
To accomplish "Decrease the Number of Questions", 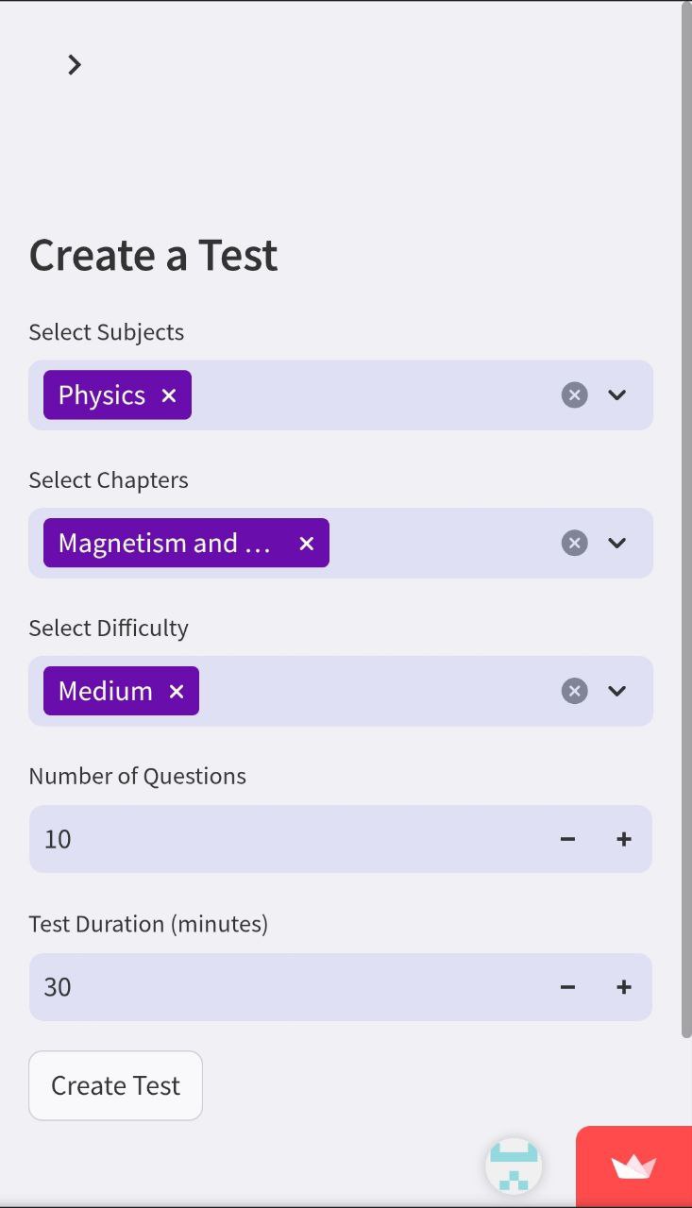I will pyautogui.click(x=567, y=839).
